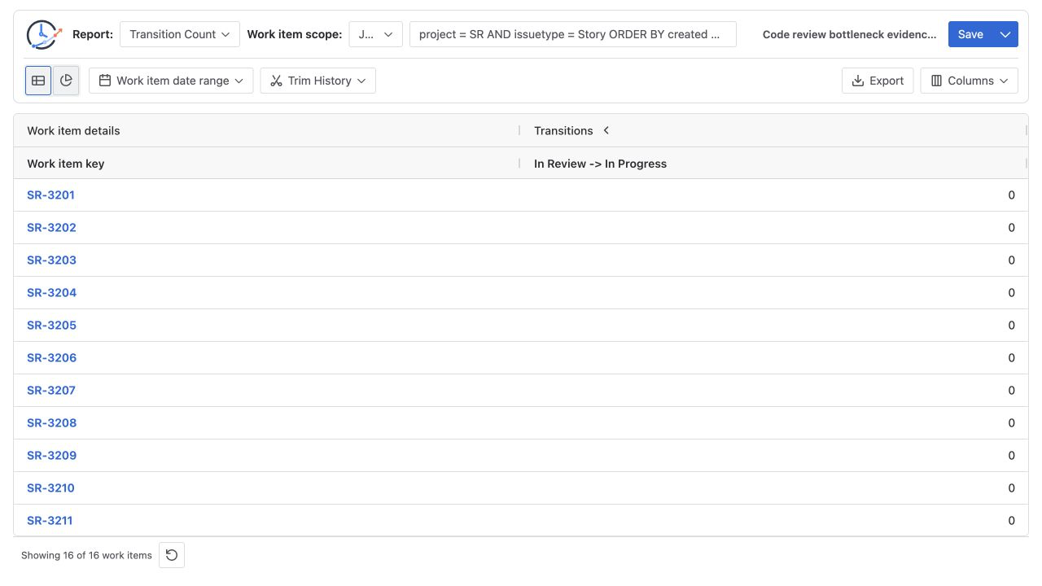The height and width of the screenshot is (586, 1042).
Task: Click transition count cell for SR-3211
Action: [773, 521]
